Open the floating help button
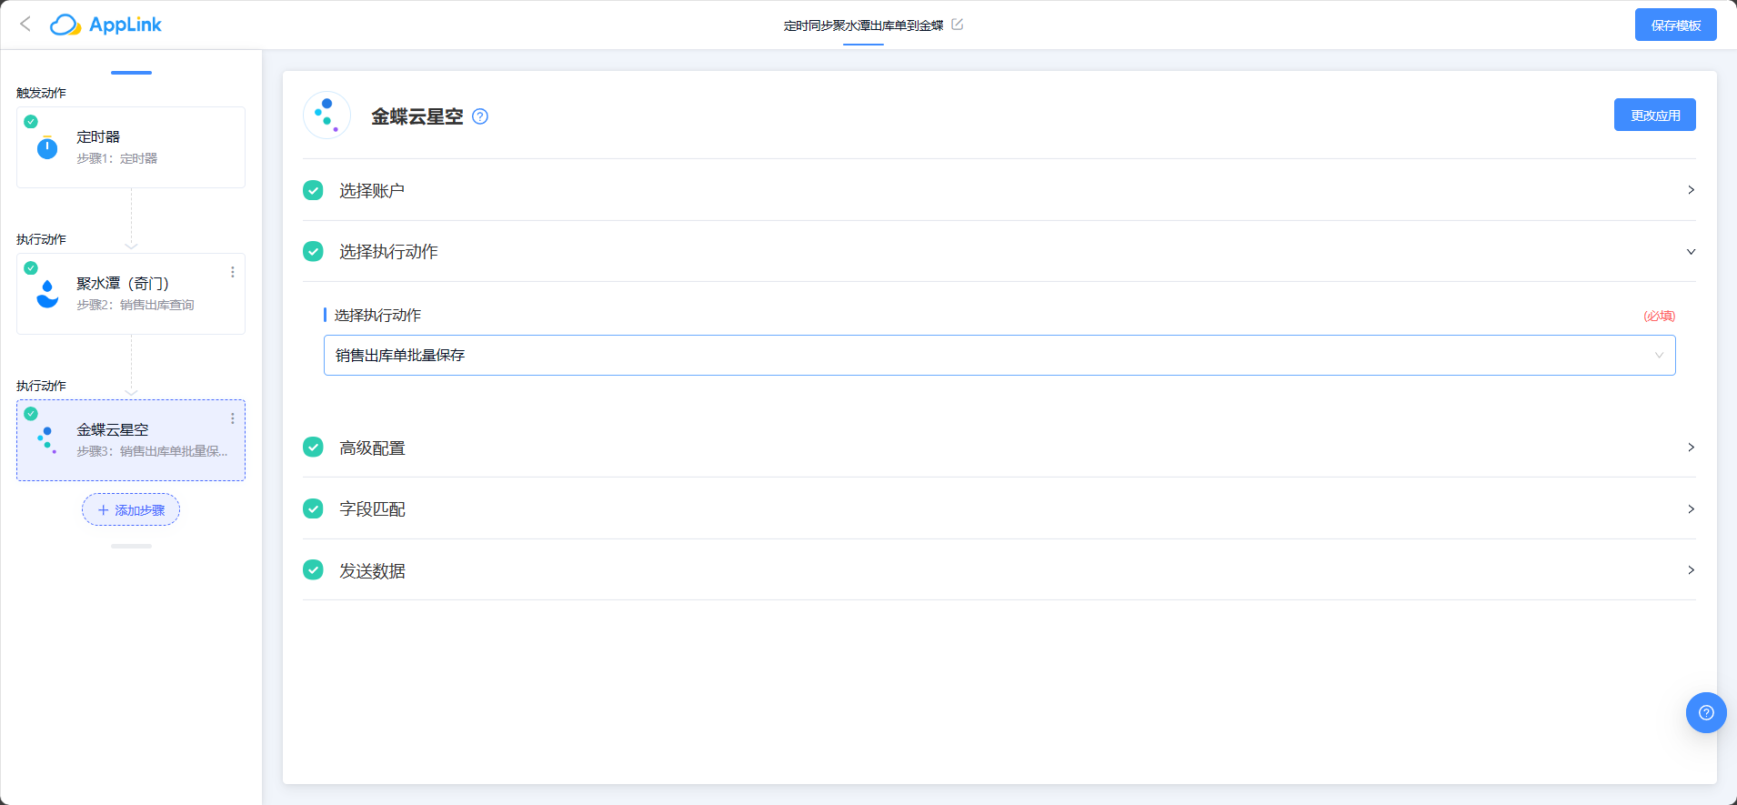Viewport: 1737px width, 805px height. [x=1706, y=712]
